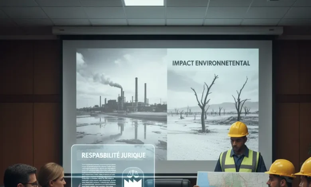Click the tallest factory chimney in the photo

coord(136,93)
